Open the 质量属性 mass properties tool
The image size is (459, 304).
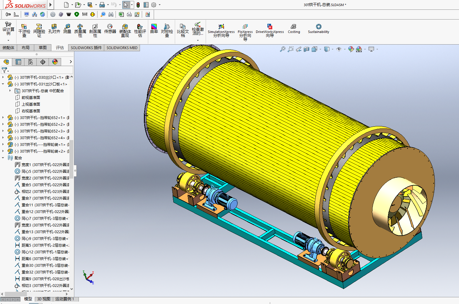click(80, 31)
